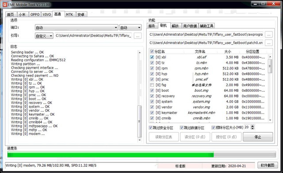The width and height of the screenshot is (283, 173).
Task: Toggle 跳过数据分区 checkbox
Action: 182,128
